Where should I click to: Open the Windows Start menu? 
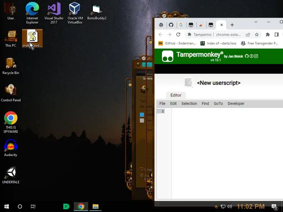coord(7,206)
